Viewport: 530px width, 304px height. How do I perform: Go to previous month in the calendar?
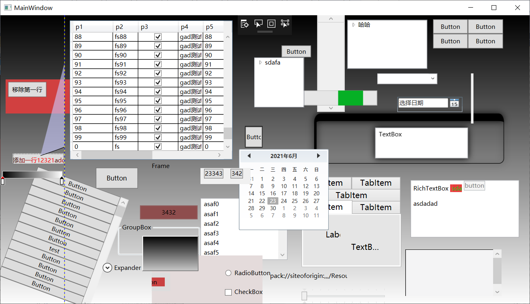point(249,156)
